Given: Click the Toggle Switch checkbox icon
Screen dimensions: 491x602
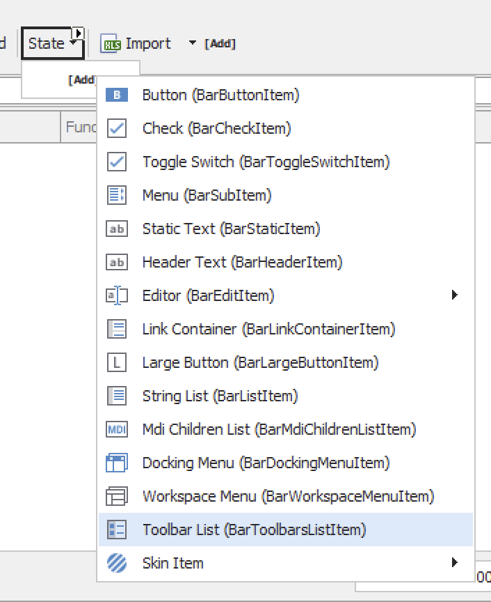Looking at the screenshot, I should point(117,162).
